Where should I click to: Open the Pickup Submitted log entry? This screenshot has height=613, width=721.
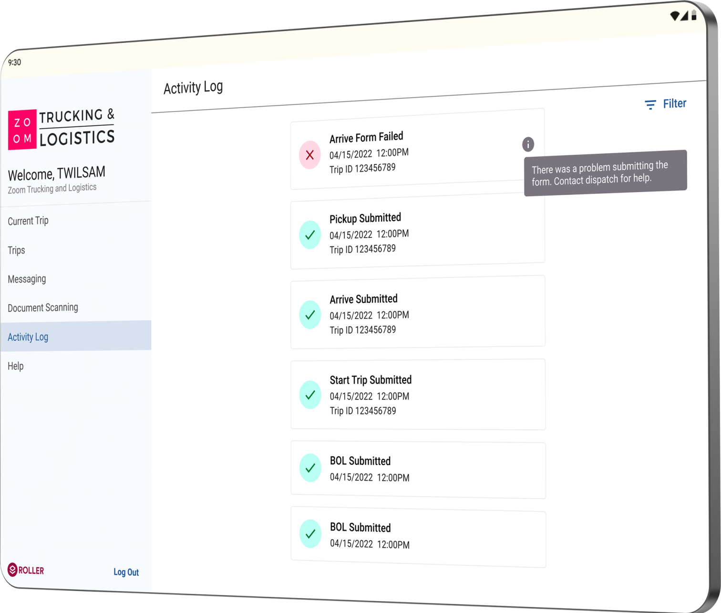417,234
